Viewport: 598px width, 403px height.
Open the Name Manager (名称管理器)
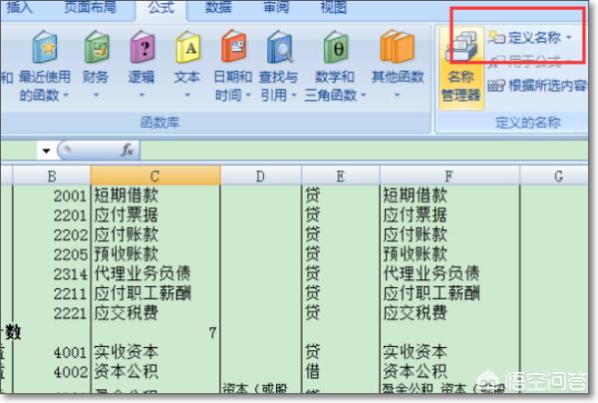click(460, 69)
